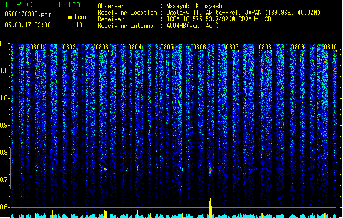Click the 0.9 kHz axis label
Screen dimensions: 343x218
[x=5, y=125]
